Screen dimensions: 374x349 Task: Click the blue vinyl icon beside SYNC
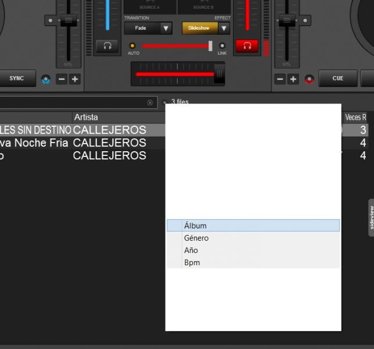46,79
